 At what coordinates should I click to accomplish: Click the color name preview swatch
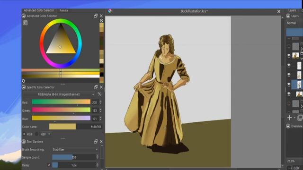(62, 127)
